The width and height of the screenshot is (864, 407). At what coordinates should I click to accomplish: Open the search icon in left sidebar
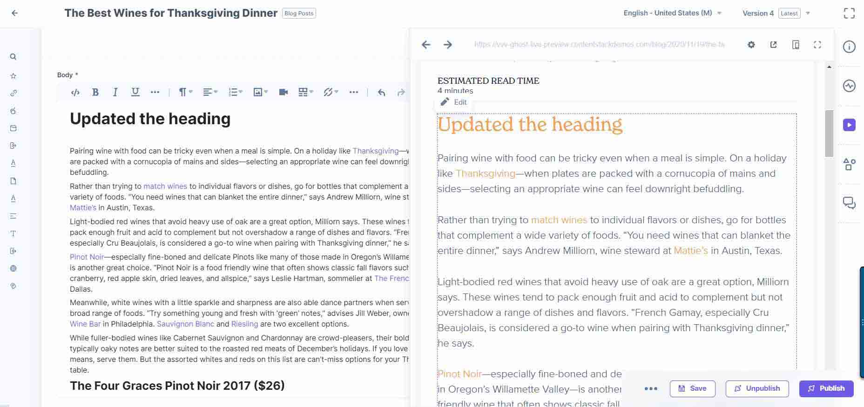pos(13,57)
